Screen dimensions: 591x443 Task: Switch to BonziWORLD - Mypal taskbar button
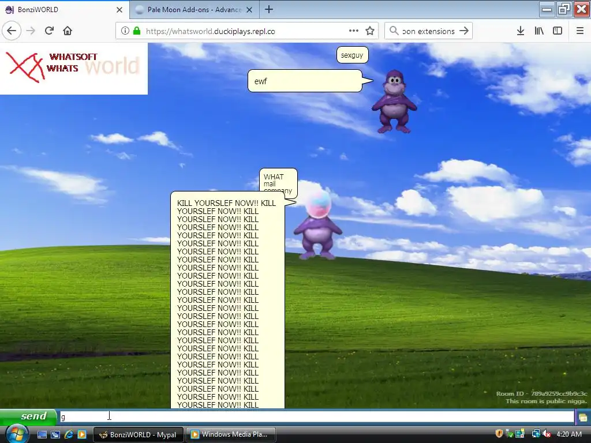click(x=138, y=434)
